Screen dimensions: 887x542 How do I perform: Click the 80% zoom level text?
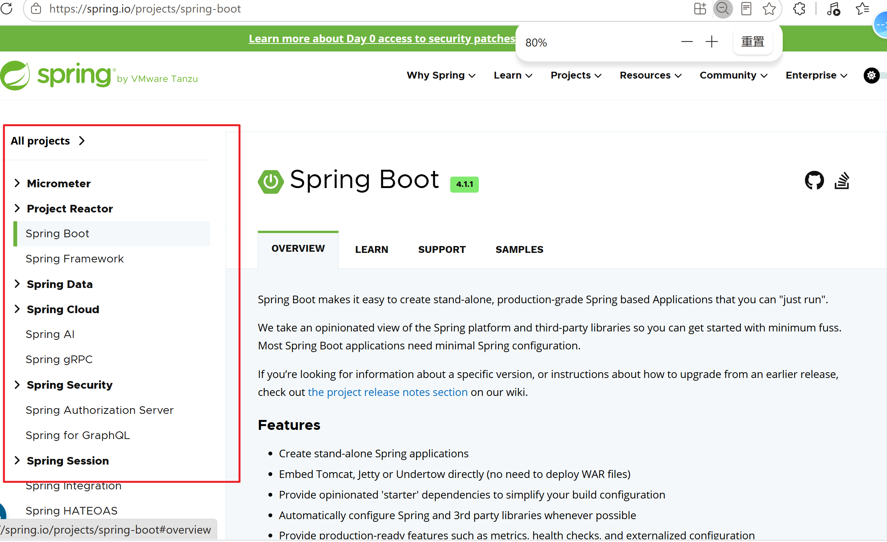[536, 42]
